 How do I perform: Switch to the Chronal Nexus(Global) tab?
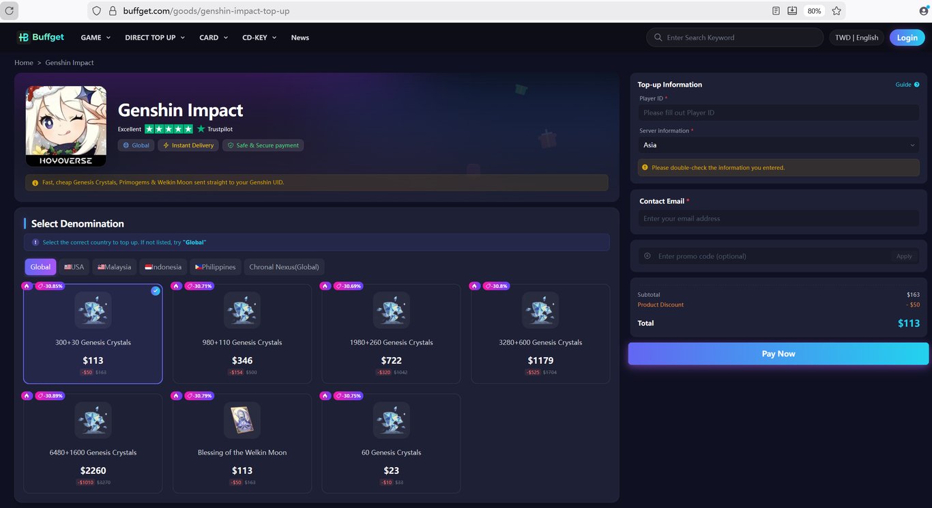(x=284, y=267)
